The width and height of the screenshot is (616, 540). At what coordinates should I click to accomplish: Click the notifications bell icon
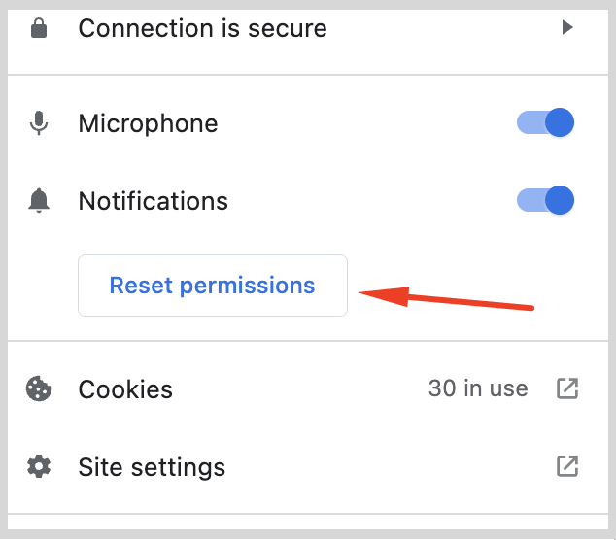[39, 201]
